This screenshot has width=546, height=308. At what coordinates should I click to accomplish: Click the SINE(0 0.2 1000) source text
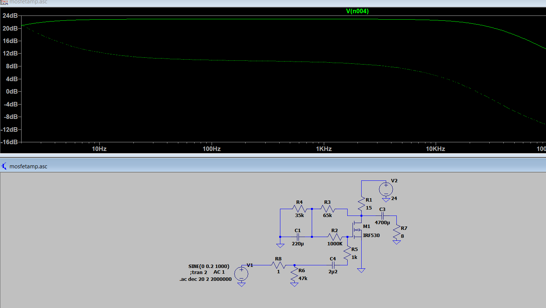[x=209, y=266]
